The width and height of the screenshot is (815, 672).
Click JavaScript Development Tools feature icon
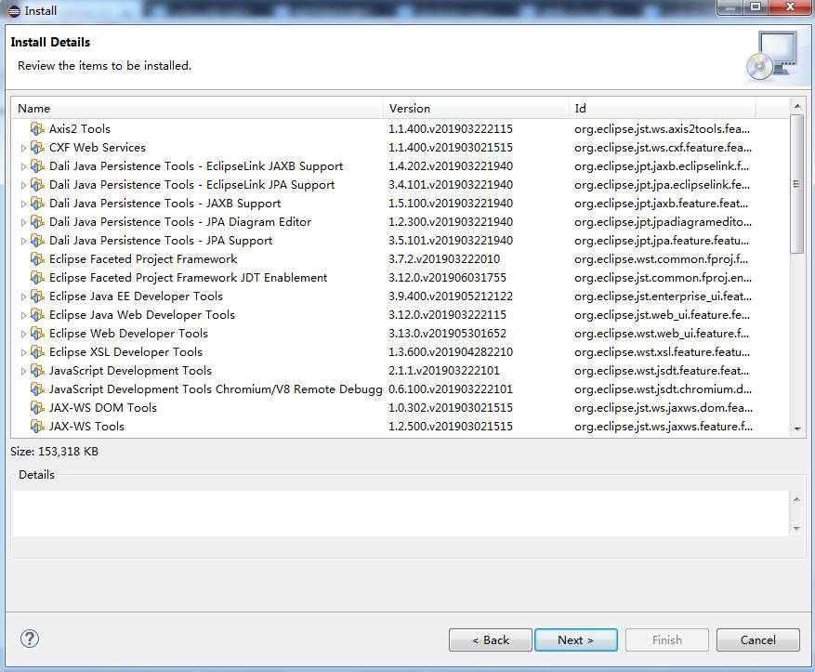[x=37, y=371]
